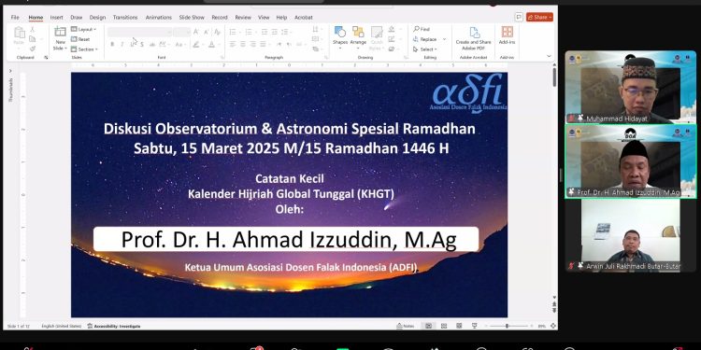701x350 pixels.
Task: Toggle Justify paragraph alignment
Action: pyautogui.click(x=263, y=44)
